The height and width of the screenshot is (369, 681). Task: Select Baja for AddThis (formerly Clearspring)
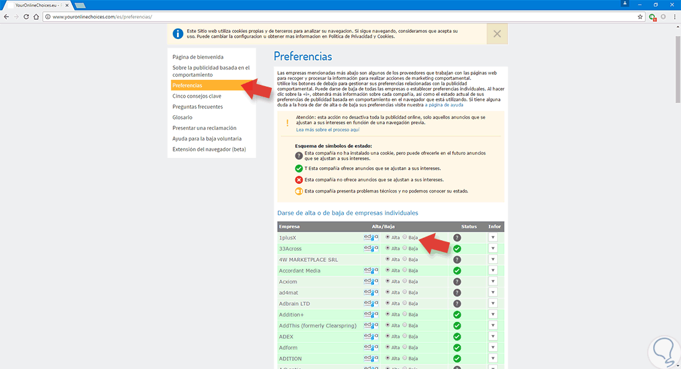point(405,324)
